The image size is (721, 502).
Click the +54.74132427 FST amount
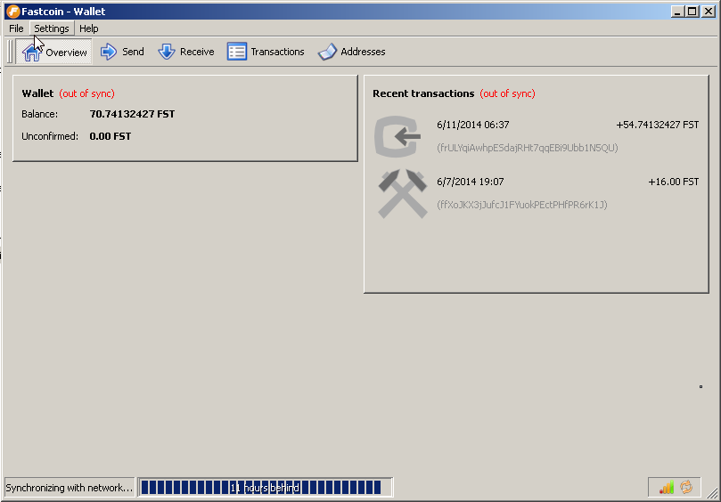click(657, 125)
